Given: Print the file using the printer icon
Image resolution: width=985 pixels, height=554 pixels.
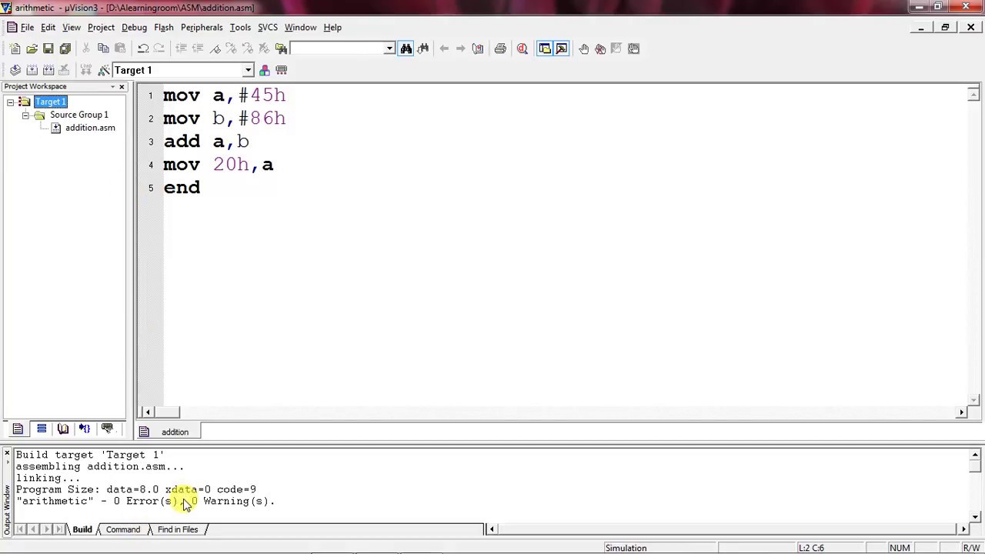Looking at the screenshot, I should point(500,48).
